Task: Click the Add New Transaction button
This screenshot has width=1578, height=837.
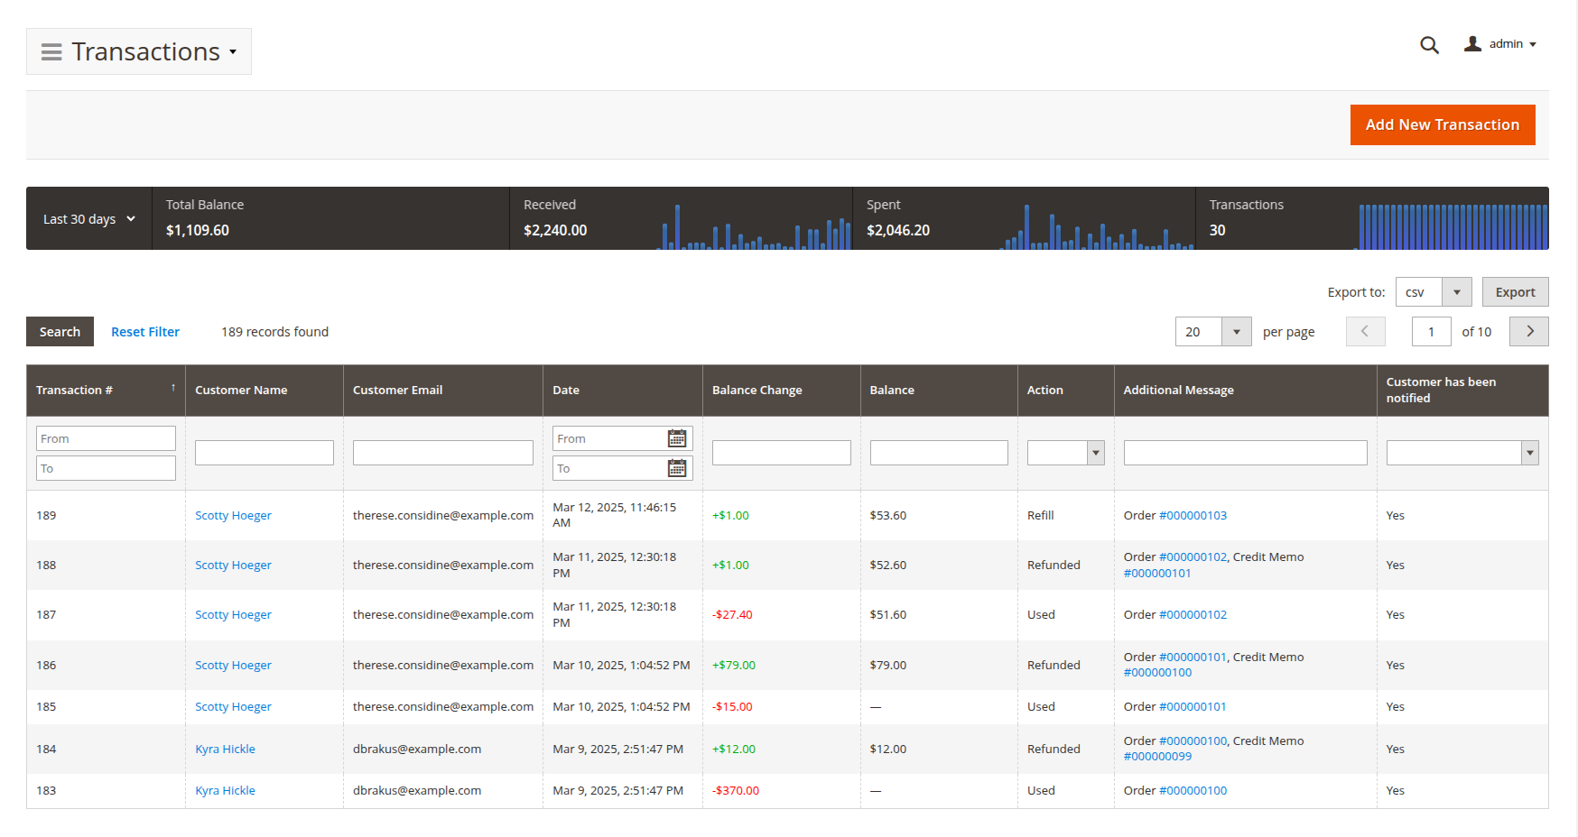Action: click(1442, 125)
